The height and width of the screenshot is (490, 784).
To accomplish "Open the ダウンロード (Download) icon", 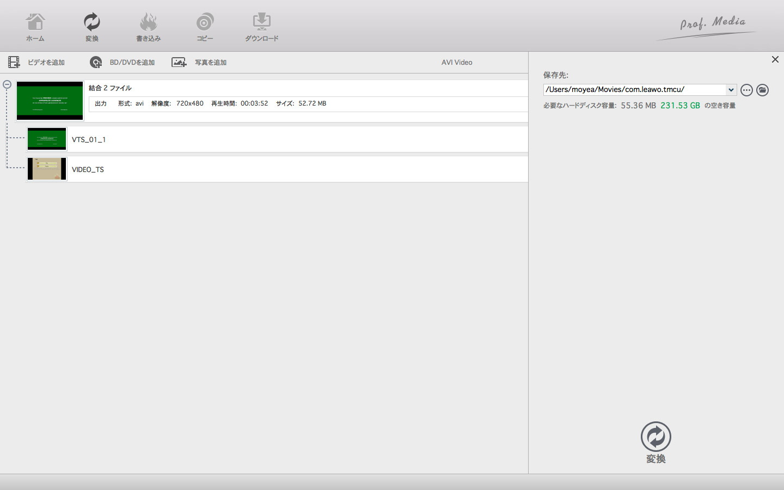I will pyautogui.click(x=261, y=27).
